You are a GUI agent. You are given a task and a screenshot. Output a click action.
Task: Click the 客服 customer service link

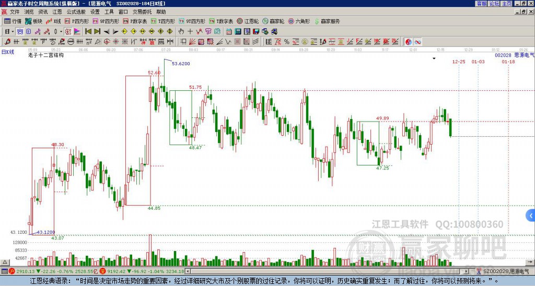pyautogui.click(x=482, y=4)
